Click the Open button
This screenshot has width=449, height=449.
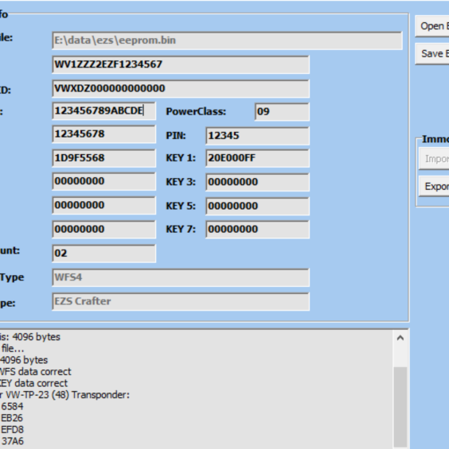click(432, 26)
